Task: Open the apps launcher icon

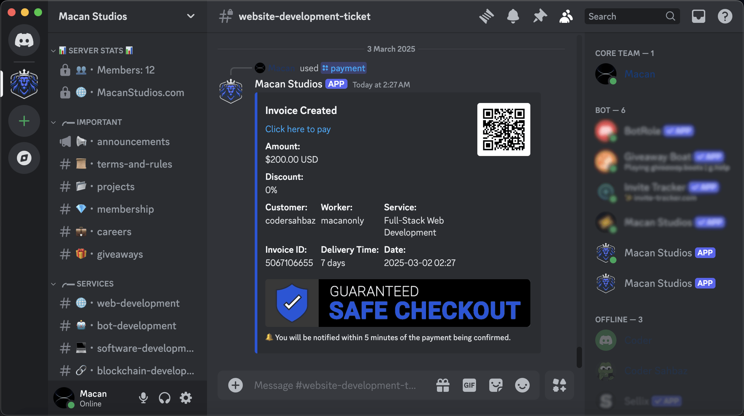Action: click(559, 385)
